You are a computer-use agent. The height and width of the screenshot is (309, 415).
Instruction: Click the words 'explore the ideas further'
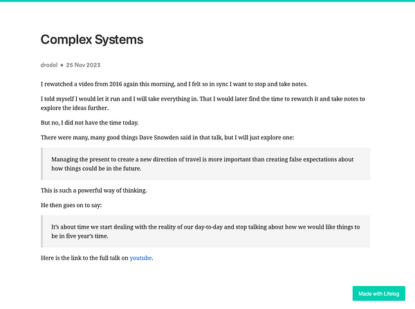tap(75, 108)
